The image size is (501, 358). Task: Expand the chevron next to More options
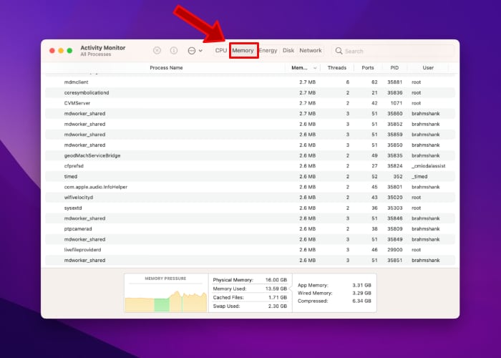click(x=200, y=51)
